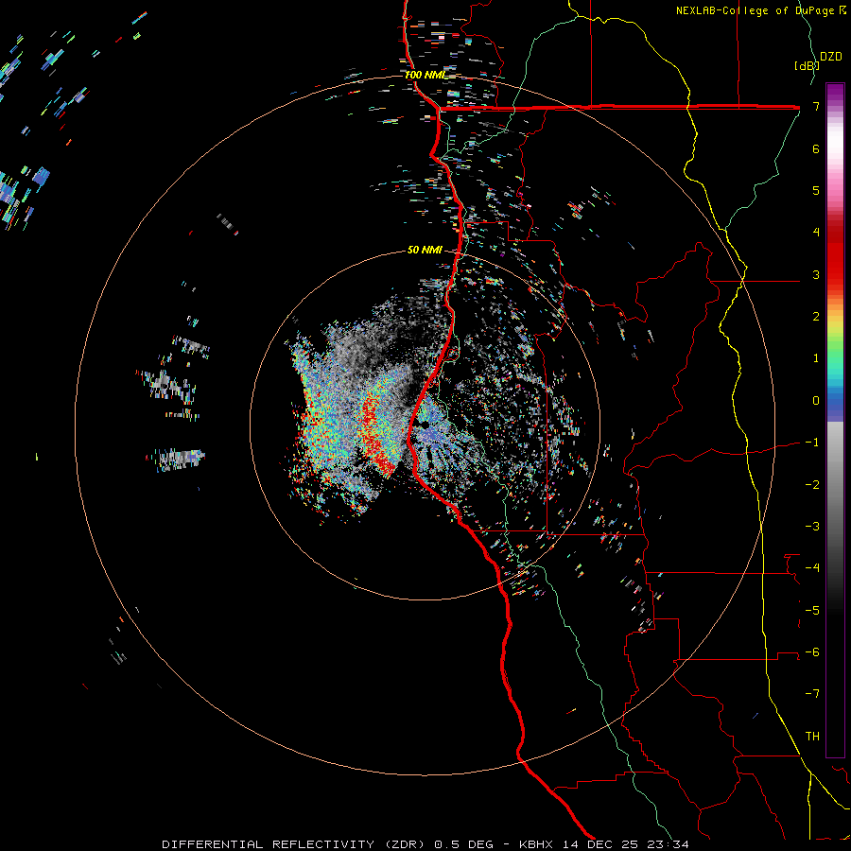Click the -4 value on color scale
The width and height of the screenshot is (851, 851).
click(812, 568)
